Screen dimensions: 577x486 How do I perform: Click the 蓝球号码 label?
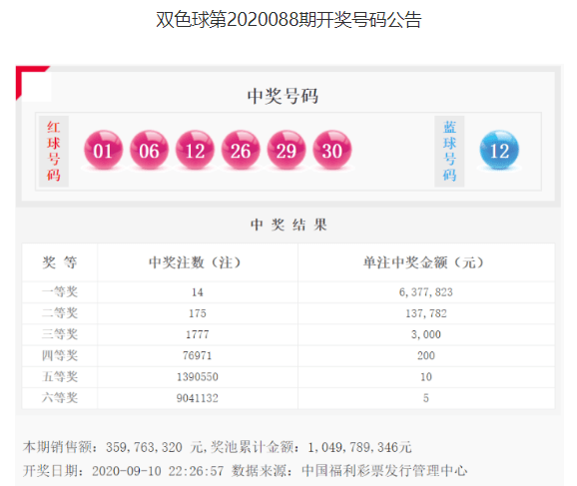coord(449,152)
